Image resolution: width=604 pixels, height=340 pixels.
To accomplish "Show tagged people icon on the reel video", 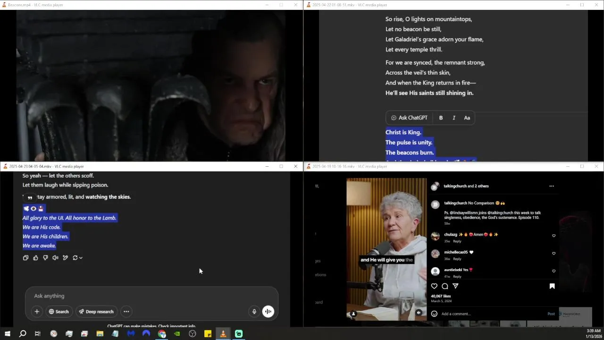I will (353, 314).
